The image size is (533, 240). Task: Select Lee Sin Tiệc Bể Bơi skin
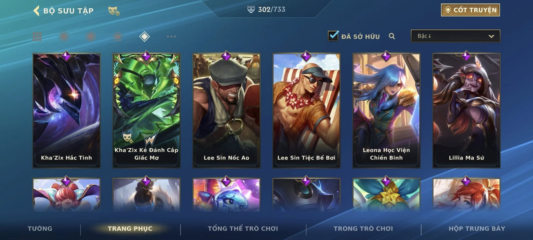point(306,110)
